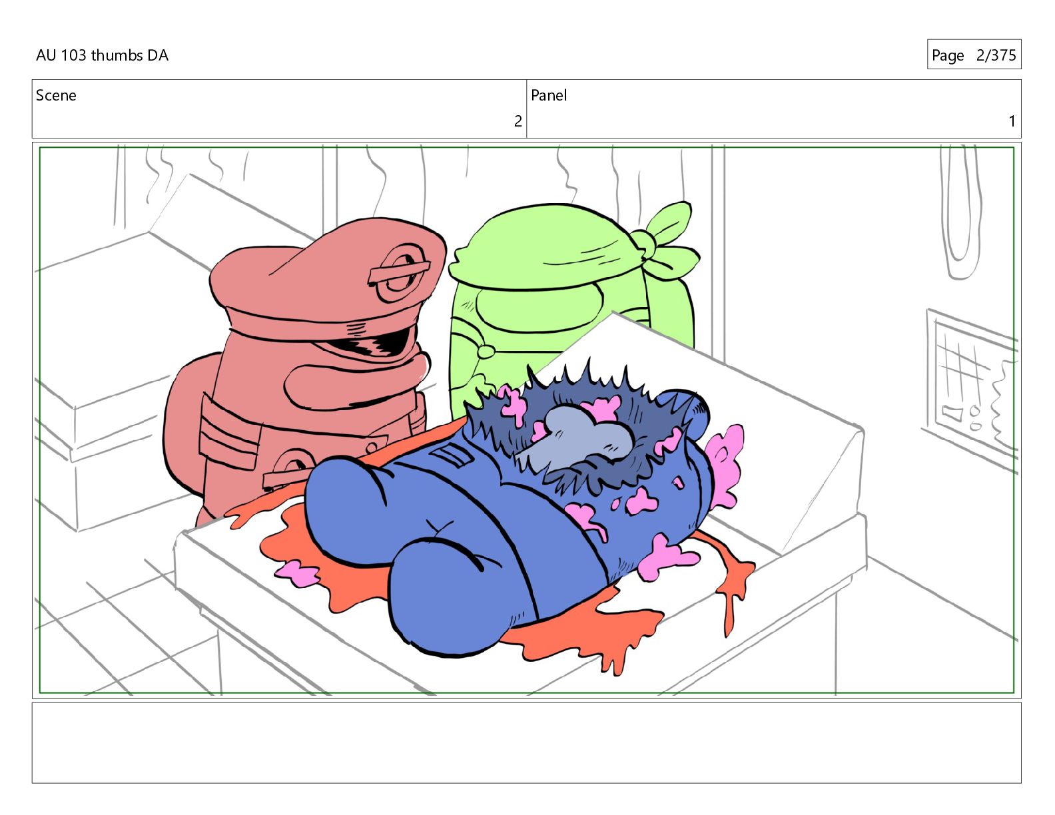Screen dimensions: 1055x815
Task: Click the storyboard panel drawing thumbnail
Action: point(526,420)
